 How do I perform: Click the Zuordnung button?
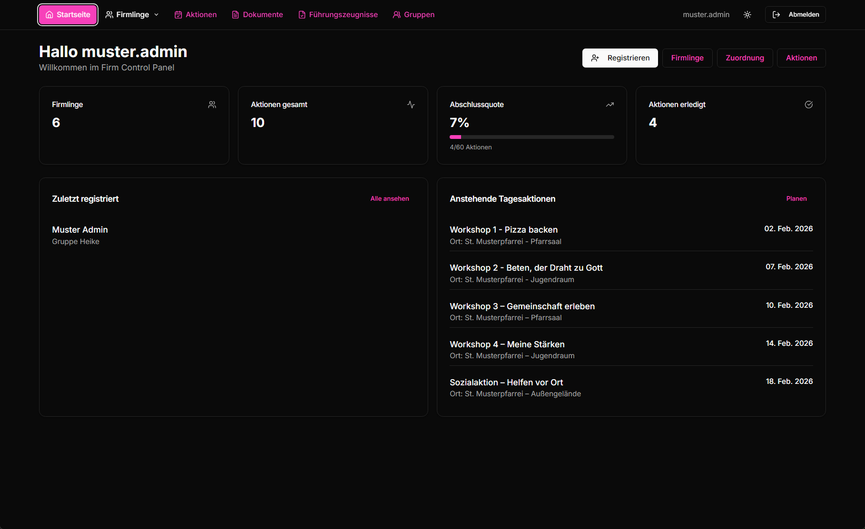coord(745,58)
